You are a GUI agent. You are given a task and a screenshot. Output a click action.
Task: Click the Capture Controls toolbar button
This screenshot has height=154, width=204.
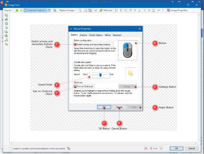pyautogui.click(x=34, y=10)
